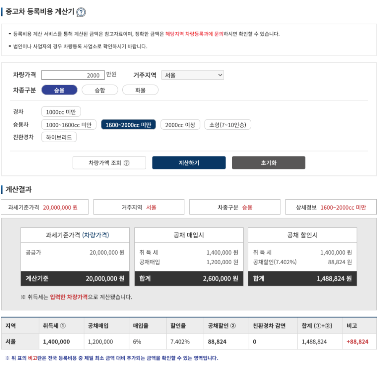Click the 과세기준가격 result box showing 20,000,000 원
Screen dimensions: 378x367
45,206
